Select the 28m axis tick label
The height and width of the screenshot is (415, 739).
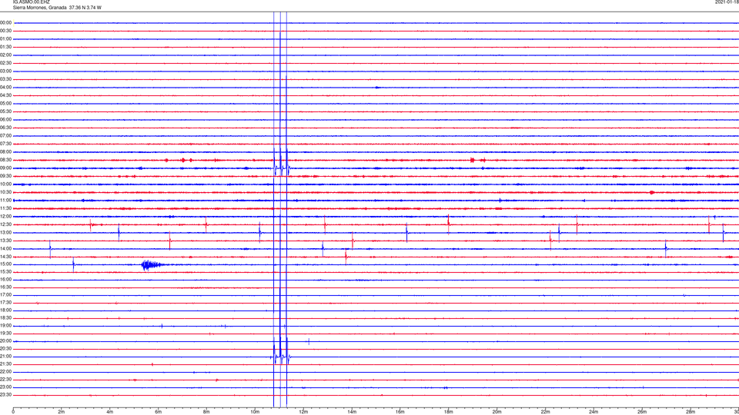point(690,412)
